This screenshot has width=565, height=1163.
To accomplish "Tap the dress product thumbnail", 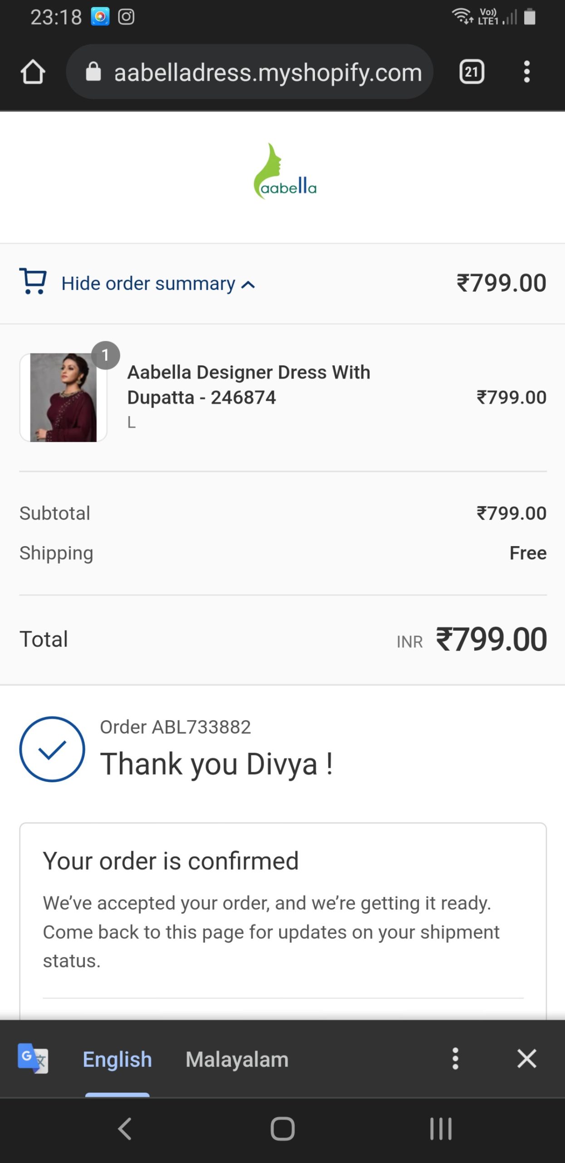I will click(64, 398).
